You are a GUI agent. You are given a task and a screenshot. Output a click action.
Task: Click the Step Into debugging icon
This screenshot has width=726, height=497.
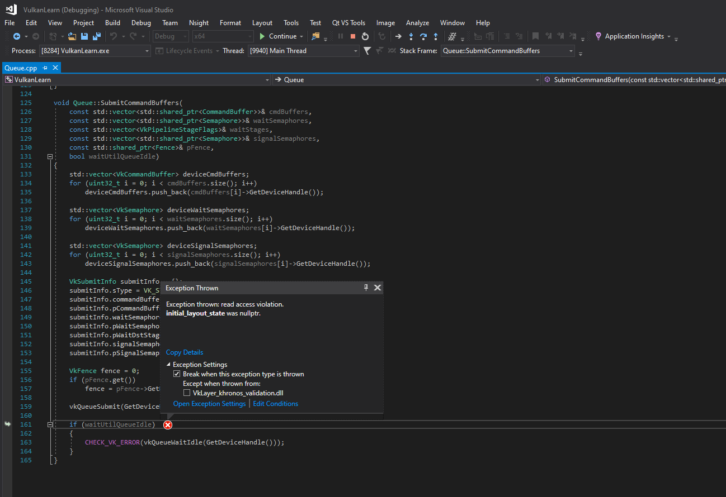[x=411, y=36]
